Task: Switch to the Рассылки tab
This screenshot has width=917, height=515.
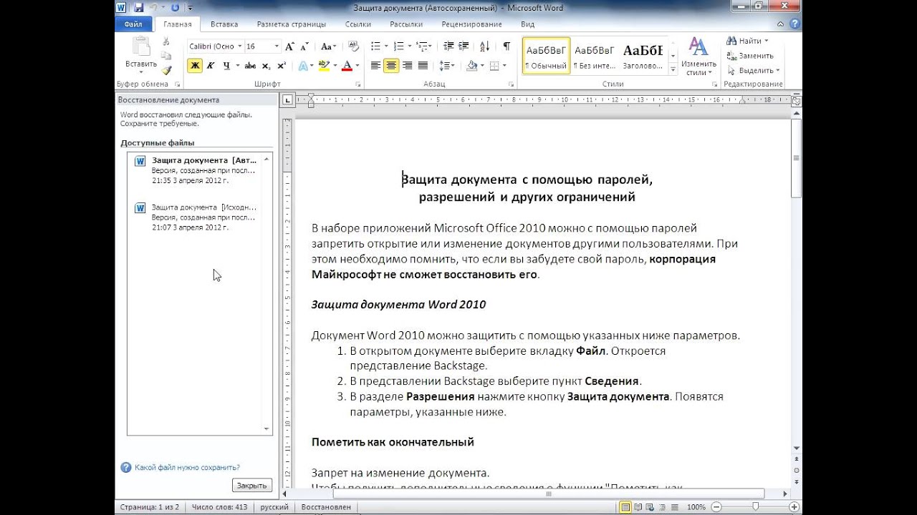Action: (x=405, y=24)
